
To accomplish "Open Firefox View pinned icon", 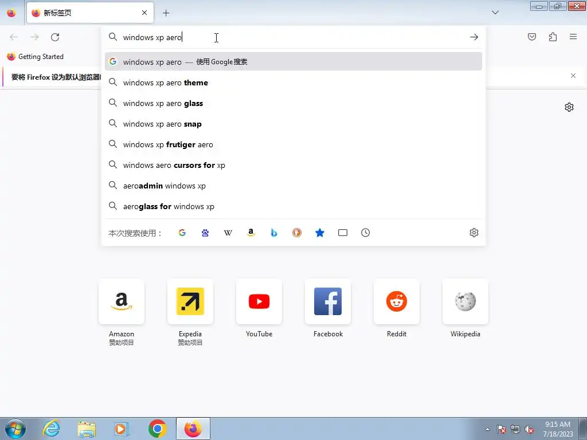I will pos(11,13).
